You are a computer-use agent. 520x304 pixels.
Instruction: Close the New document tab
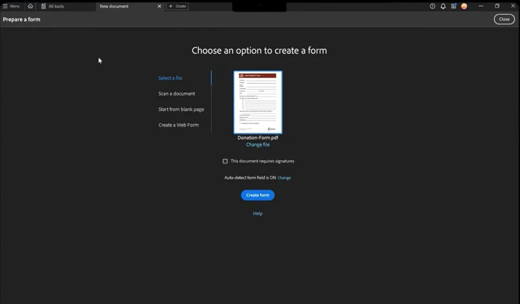[x=159, y=6]
